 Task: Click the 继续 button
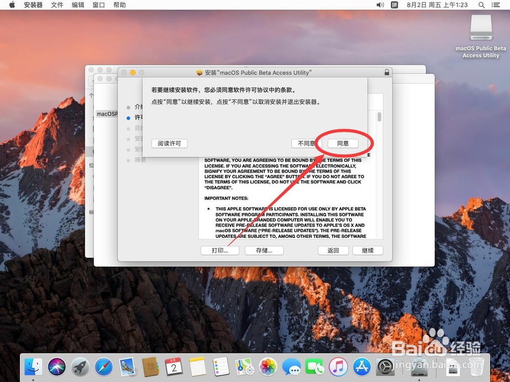click(x=368, y=251)
